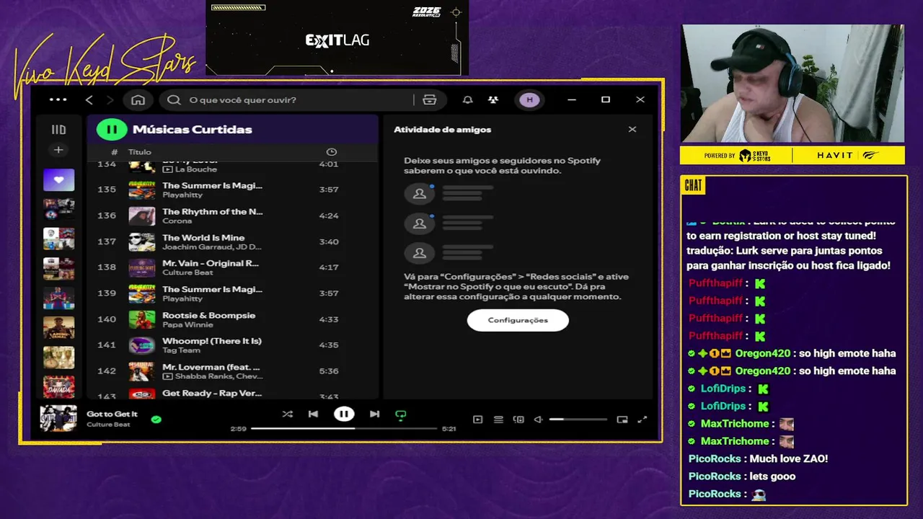The height and width of the screenshot is (519, 923).
Task: Close the Atividade de amigos panel
Action: click(632, 130)
